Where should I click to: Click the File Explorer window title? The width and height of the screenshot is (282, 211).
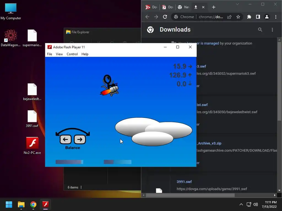pos(80,32)
